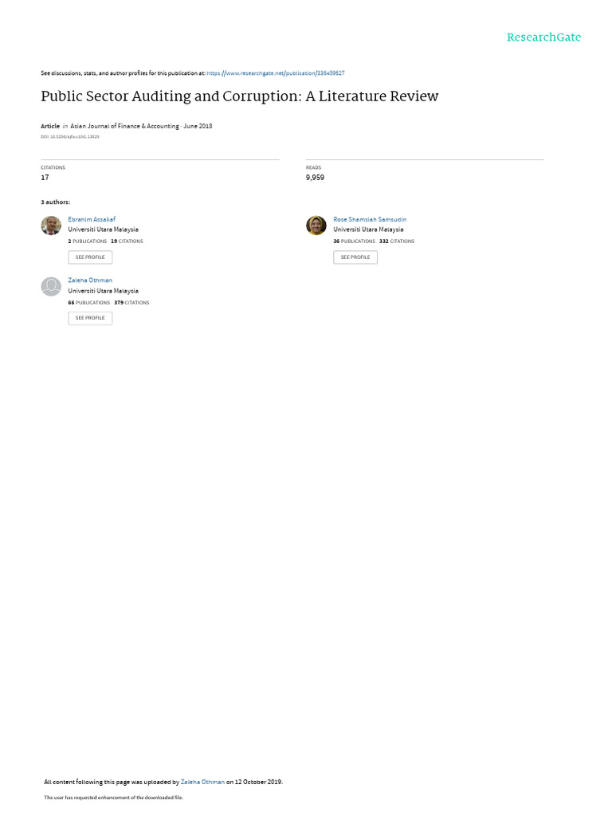The width and height of the screenshot is (612, 816).
Task: Click the article title Public Sector Auditing and Corruption
Action: coord(239,96)
